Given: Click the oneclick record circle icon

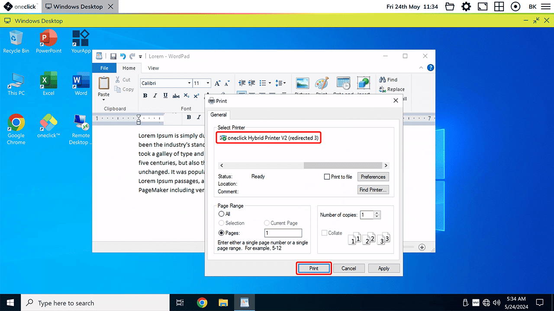Looking at the screenshot, I should [x=515, y=6].
